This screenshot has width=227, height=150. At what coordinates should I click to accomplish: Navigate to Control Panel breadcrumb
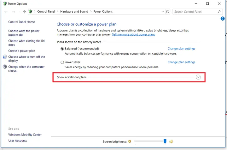click(x=46, y=11)
